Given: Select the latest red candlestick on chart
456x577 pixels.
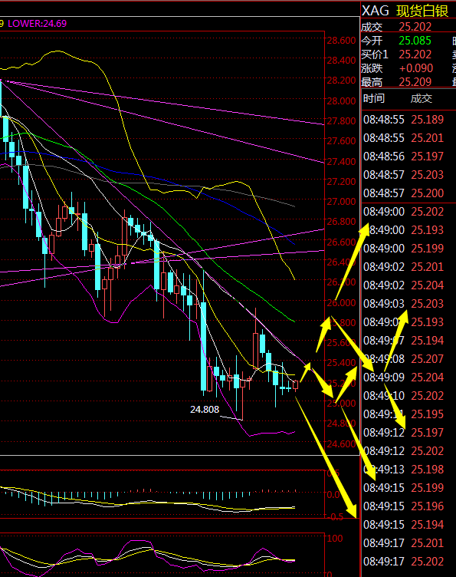Looking at the screenshot, I should coord(295,385).
